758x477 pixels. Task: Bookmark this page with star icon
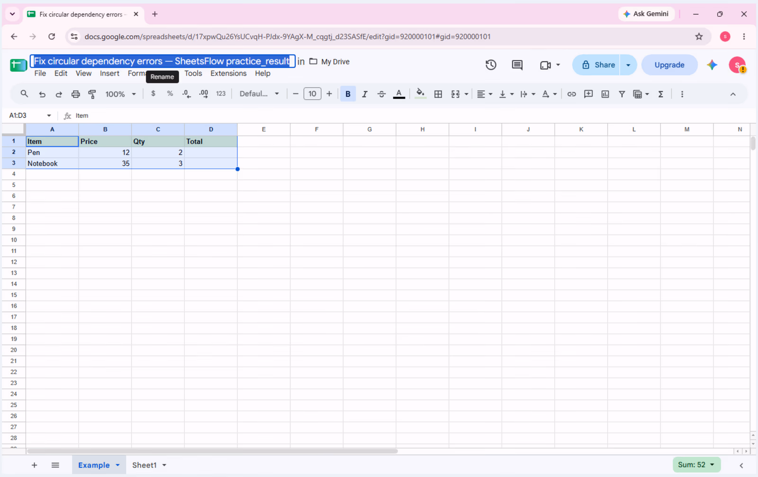point(699,36)
